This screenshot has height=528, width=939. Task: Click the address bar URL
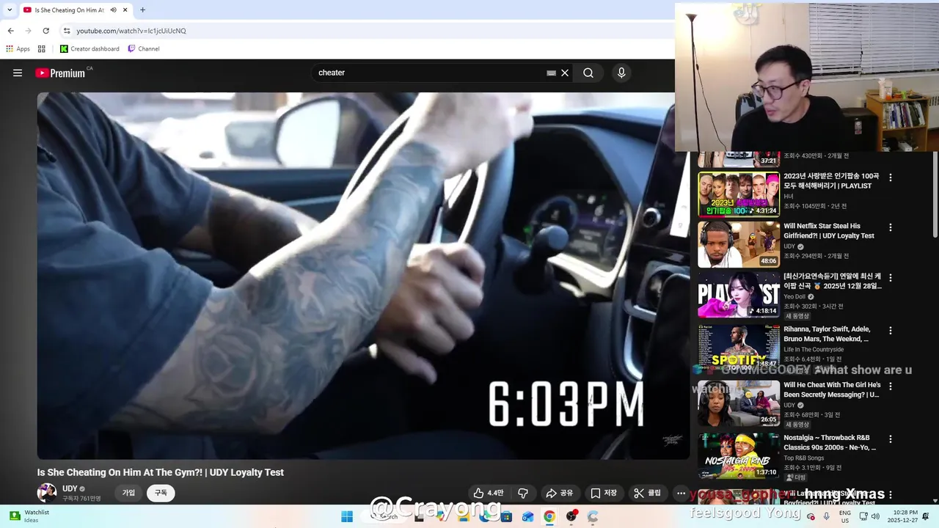(131, 31)
